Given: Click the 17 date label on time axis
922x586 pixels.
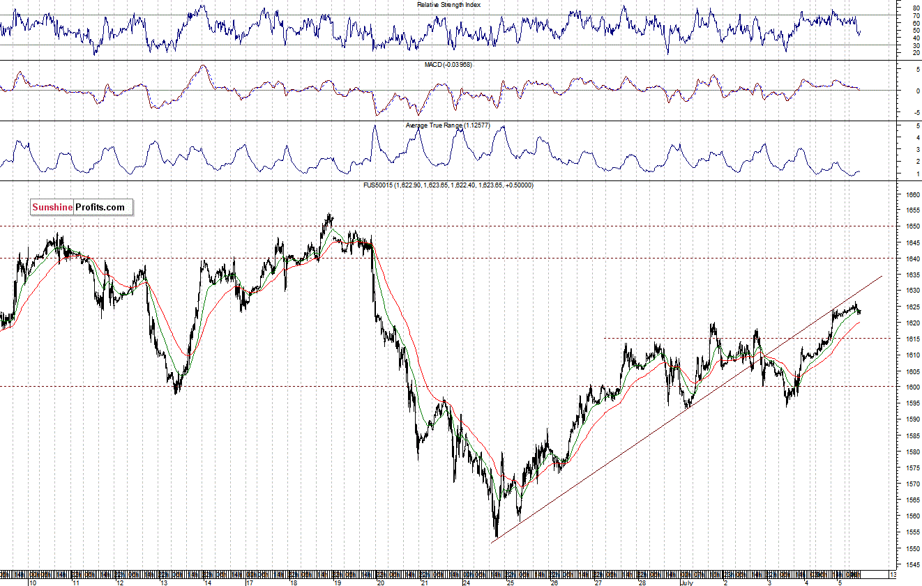Looking at the screenshot, I should (249, 582).
